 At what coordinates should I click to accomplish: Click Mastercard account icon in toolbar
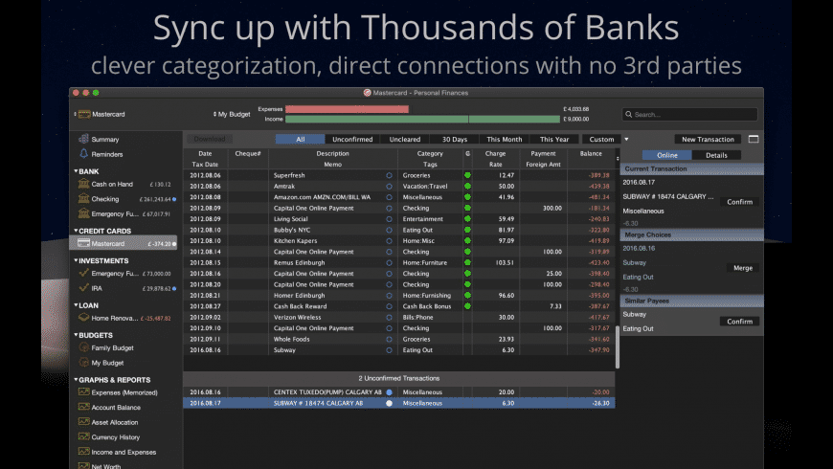tap(84, 114)
